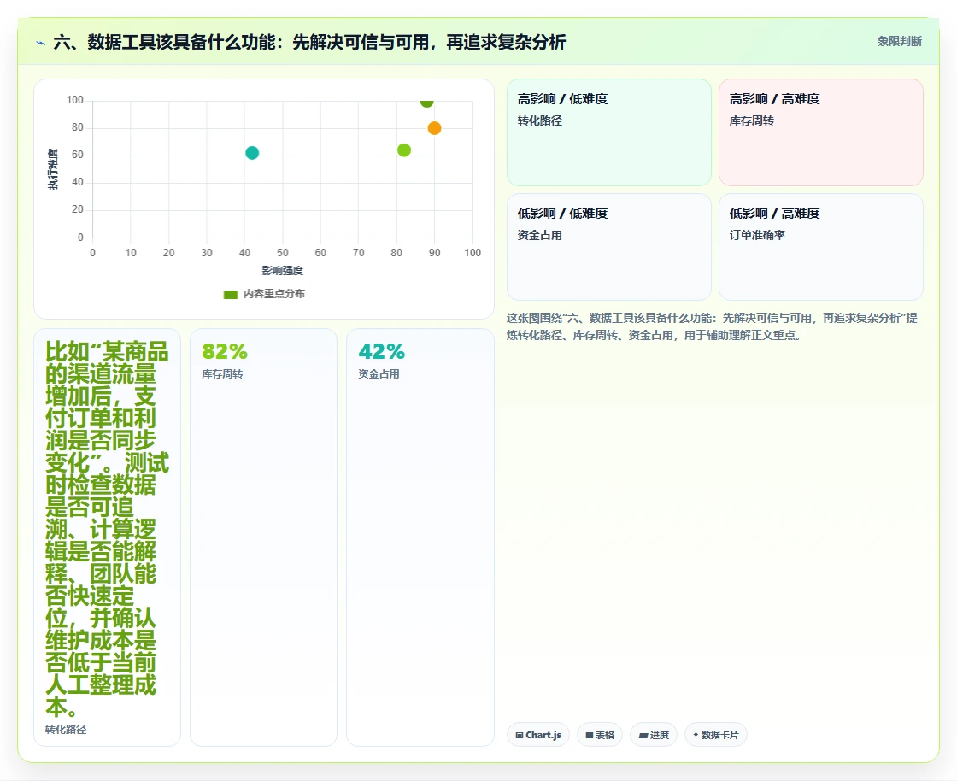Click the header title 六、数据工具该具备什么功能

tap(308, 42)
